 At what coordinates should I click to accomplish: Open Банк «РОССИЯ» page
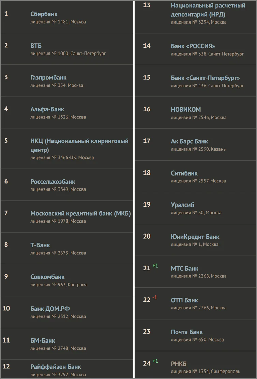click(x=193, y=46)
